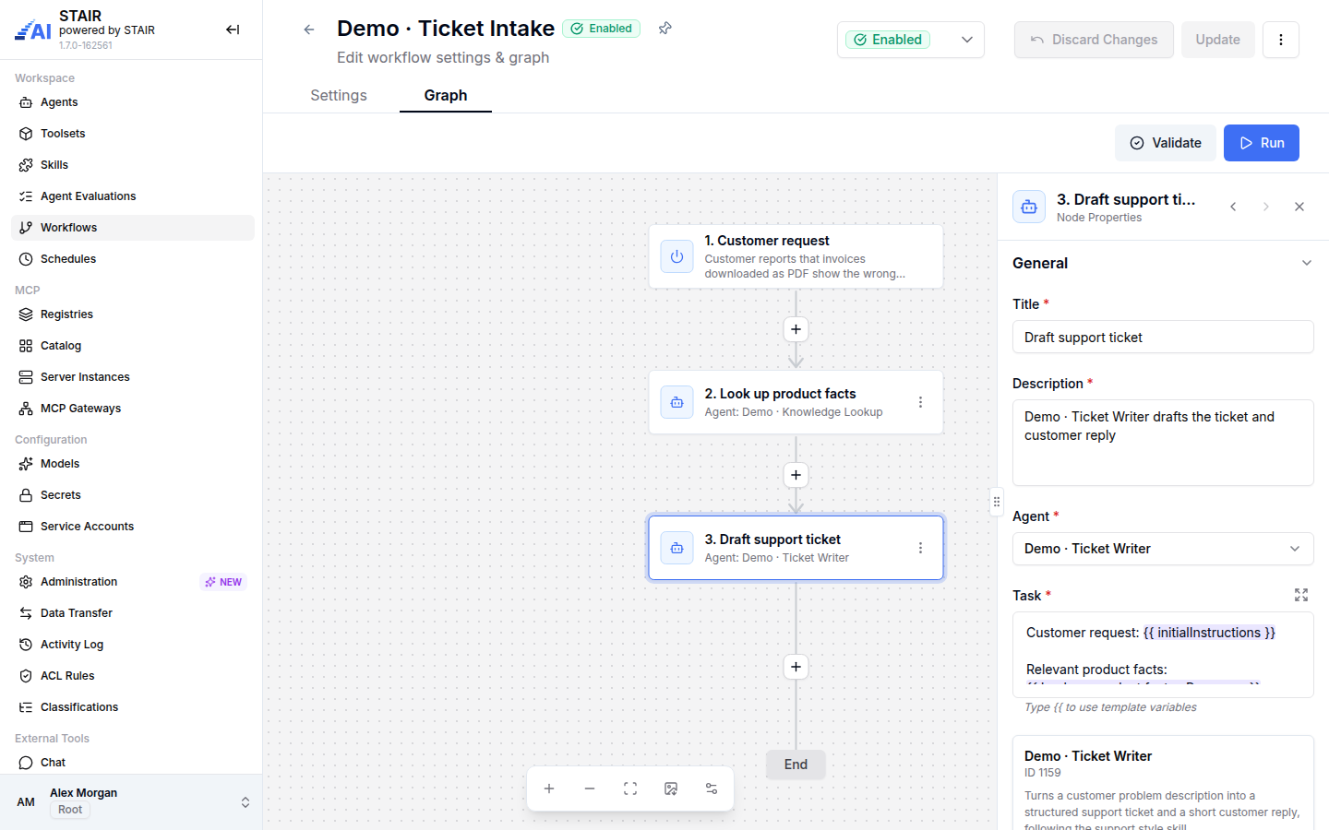Click the node icon in properties header

coord(1029,207)
